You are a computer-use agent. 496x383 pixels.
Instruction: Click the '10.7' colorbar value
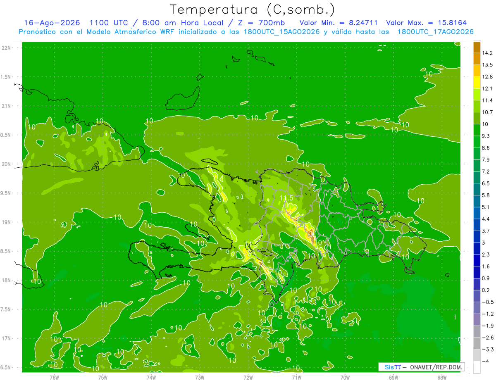coord(487,112)
